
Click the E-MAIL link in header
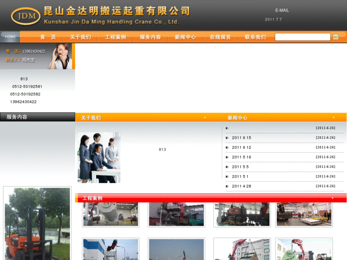(282, 10)
